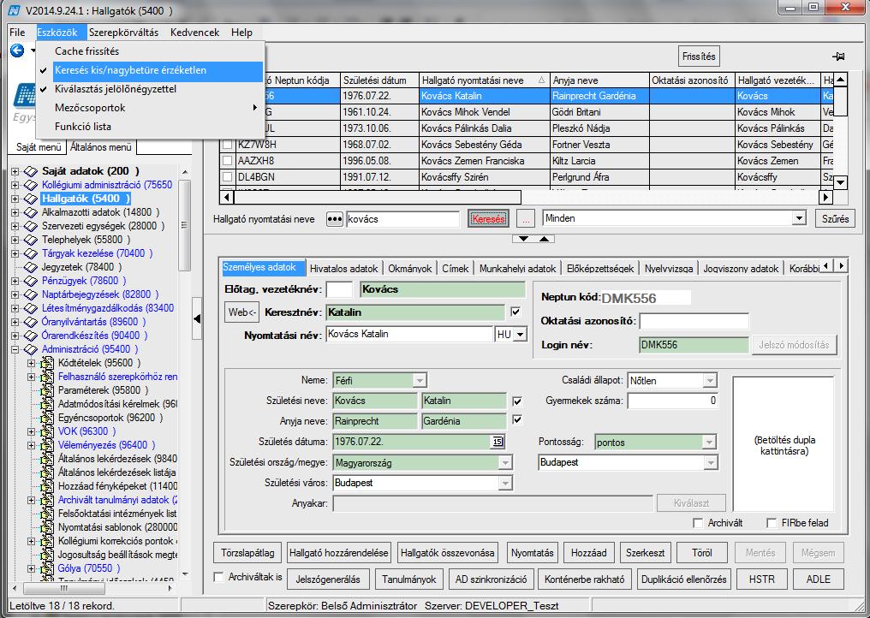
Task: Open the dropdown arrow next to the back button
Action: (33, 51)
